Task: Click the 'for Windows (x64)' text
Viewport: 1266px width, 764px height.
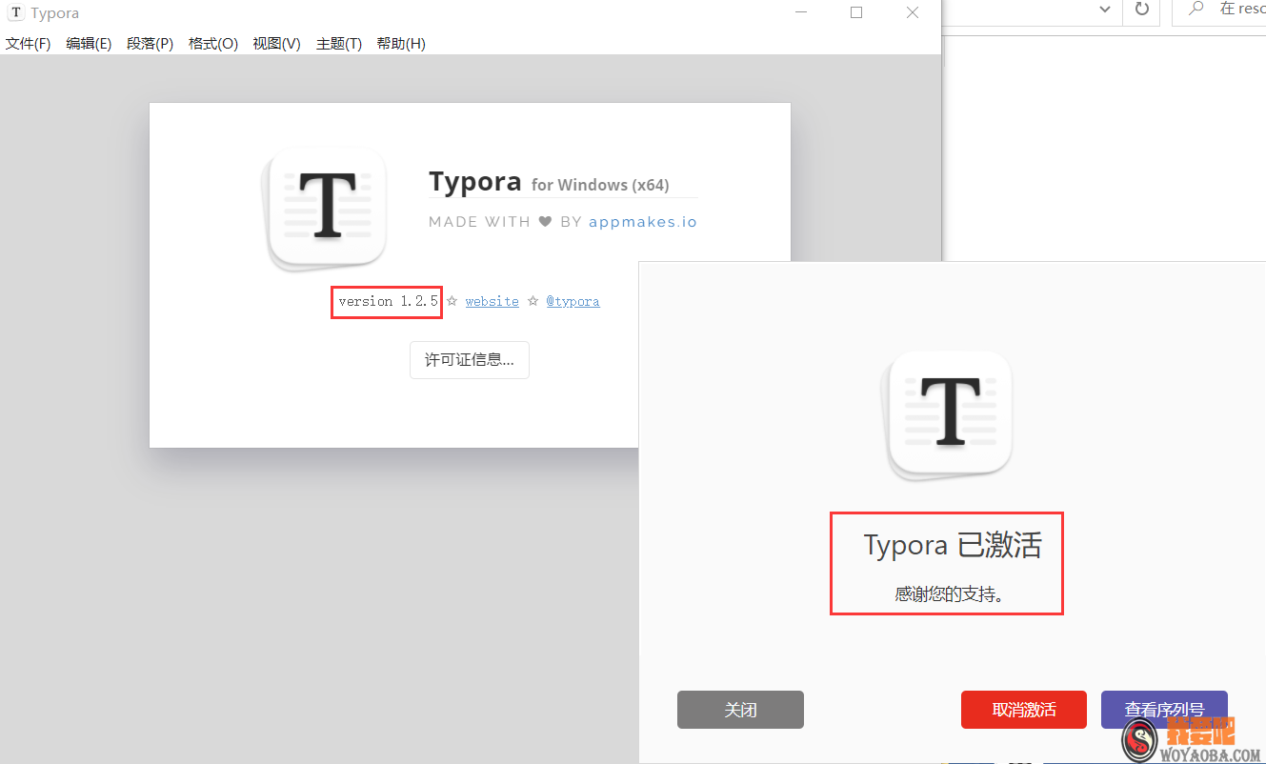Action: click(600, 185)
